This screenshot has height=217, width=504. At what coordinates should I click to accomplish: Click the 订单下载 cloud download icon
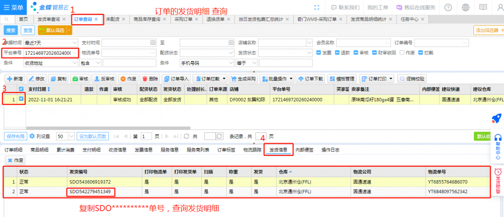pos(302,79)
